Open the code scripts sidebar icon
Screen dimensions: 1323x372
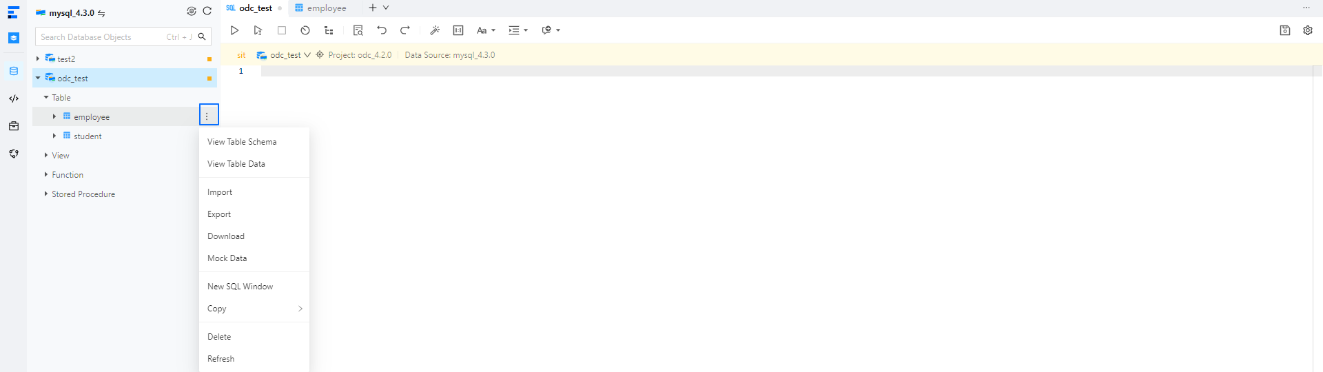click(x=14, y=99)
